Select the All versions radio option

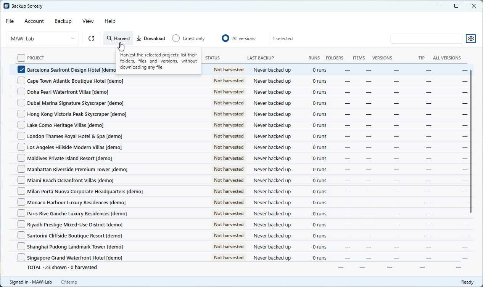pos(239,38)
